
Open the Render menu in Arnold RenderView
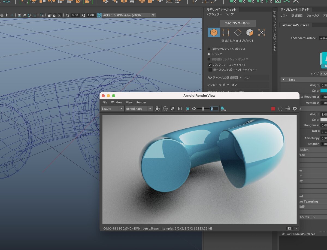coord(141,102)
